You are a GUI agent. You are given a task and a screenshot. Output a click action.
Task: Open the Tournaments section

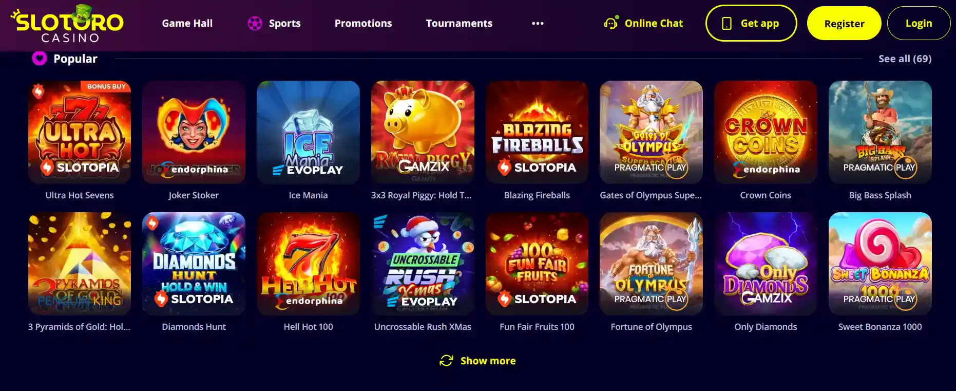pos(459,24)
